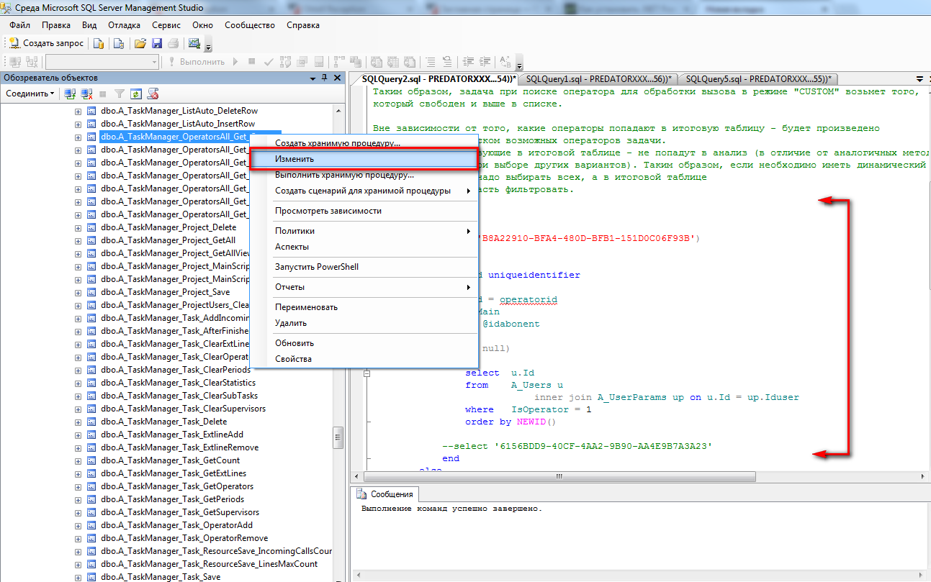Viewport: 931px width, 582px height.
Task: Expand dbo.A_TaskManager_Task_Delete tree node
Action: pos(78,422)
